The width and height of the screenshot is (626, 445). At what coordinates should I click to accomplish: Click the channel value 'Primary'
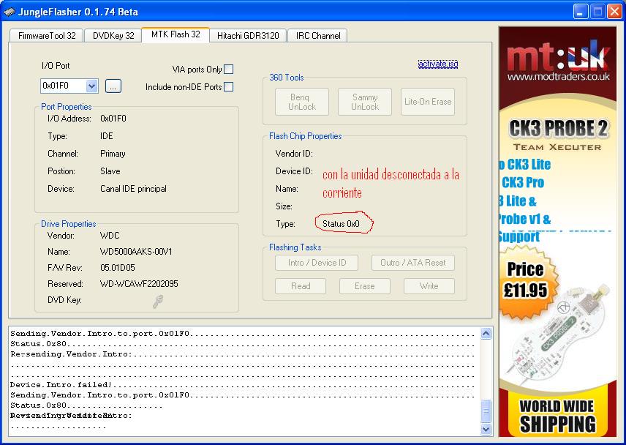[113, 154]
